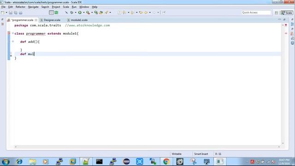Select the Scala perspective button
This screenshot has height=166, width=295.
[x=287, y=13]
